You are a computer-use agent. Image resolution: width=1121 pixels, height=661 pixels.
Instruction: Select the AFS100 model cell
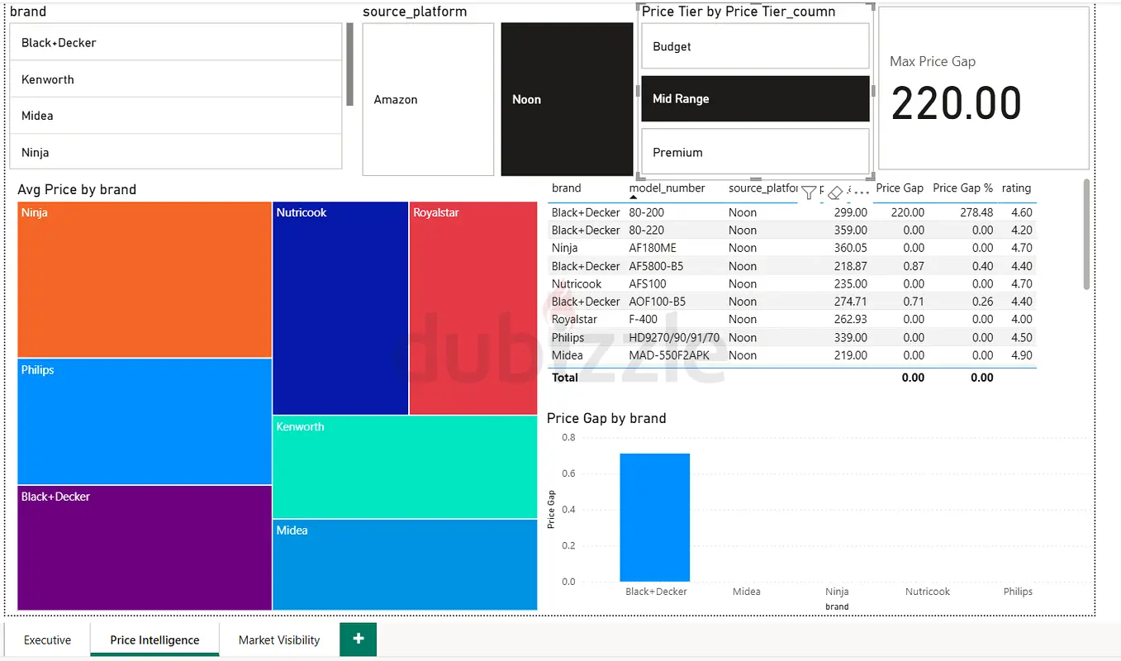pyautogui.click(x=648, y=283)
